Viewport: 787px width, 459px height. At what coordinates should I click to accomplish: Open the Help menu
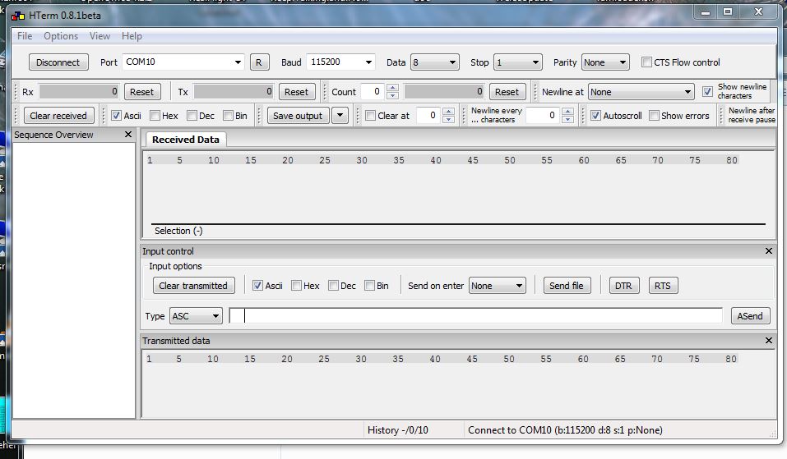(132, 36)
